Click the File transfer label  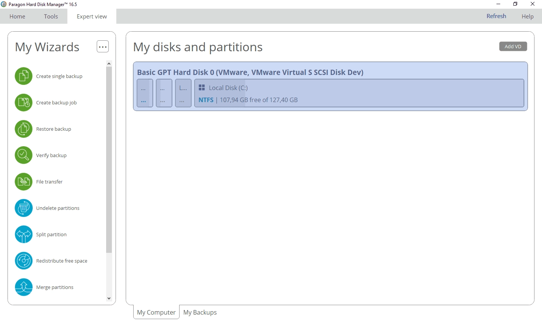click(x=49, y=182)
